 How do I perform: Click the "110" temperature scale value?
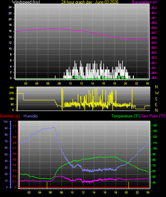pyautogui.click(x=155, y=143)
